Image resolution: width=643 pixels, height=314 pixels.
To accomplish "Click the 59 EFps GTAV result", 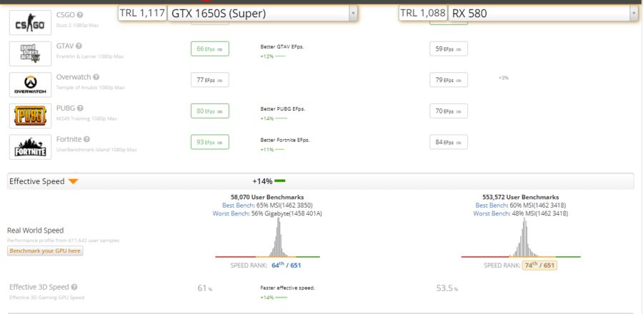I will 449,49.
